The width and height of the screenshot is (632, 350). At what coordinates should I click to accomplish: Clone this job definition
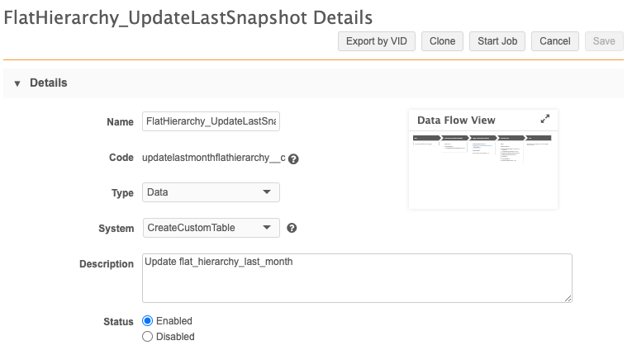442,41
